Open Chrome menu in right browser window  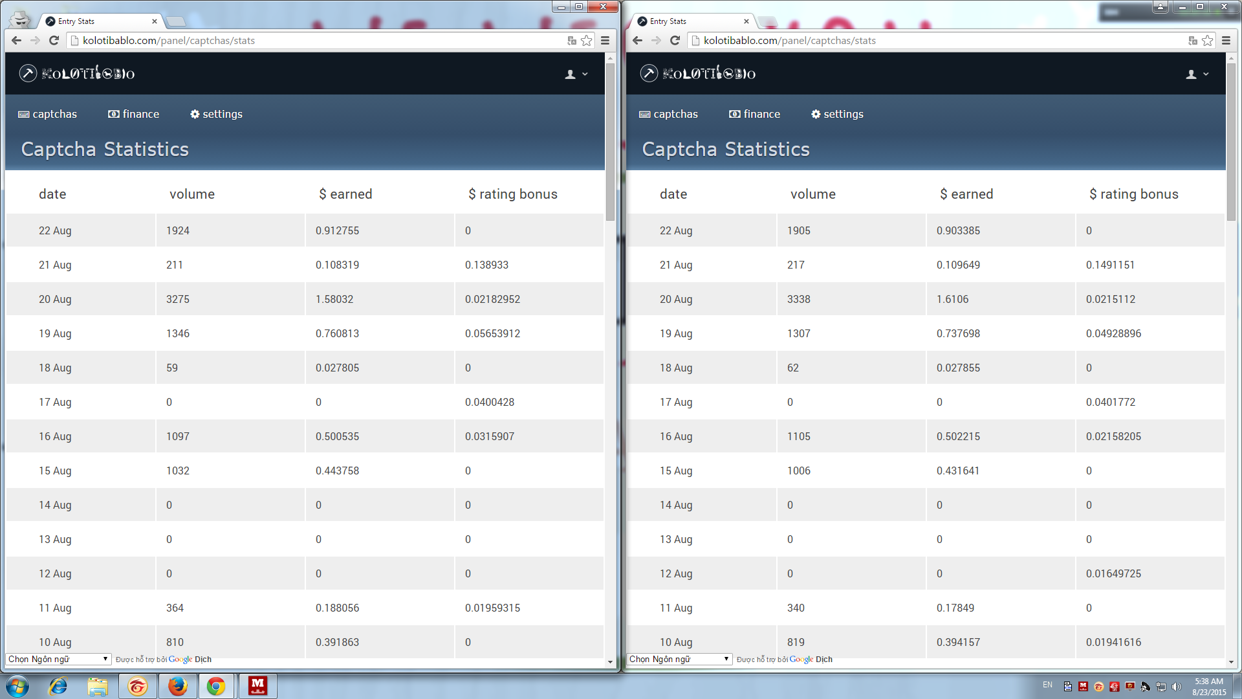[x=1226, y=40]
